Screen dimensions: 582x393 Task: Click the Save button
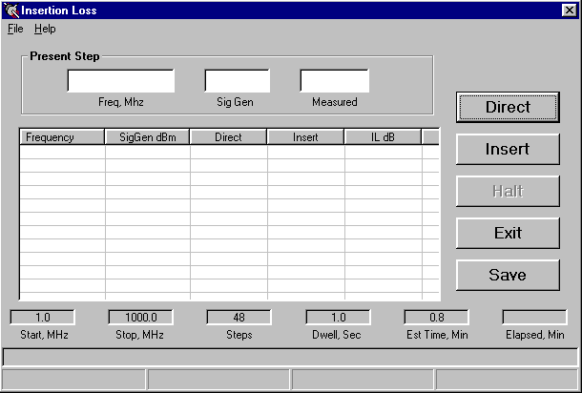[x=508, y=275]
